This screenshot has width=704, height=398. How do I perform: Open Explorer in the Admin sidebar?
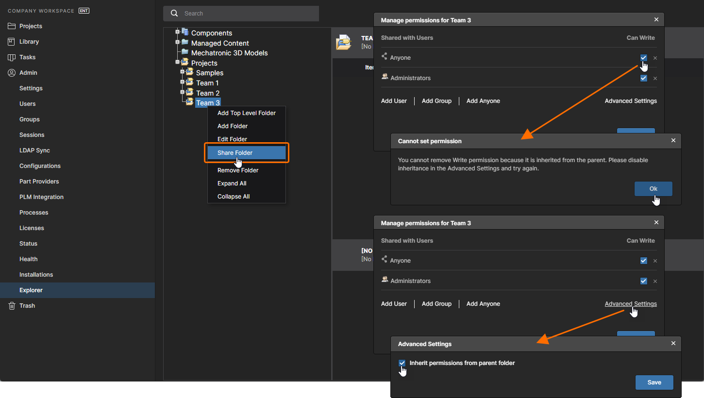tap(78, 290)
